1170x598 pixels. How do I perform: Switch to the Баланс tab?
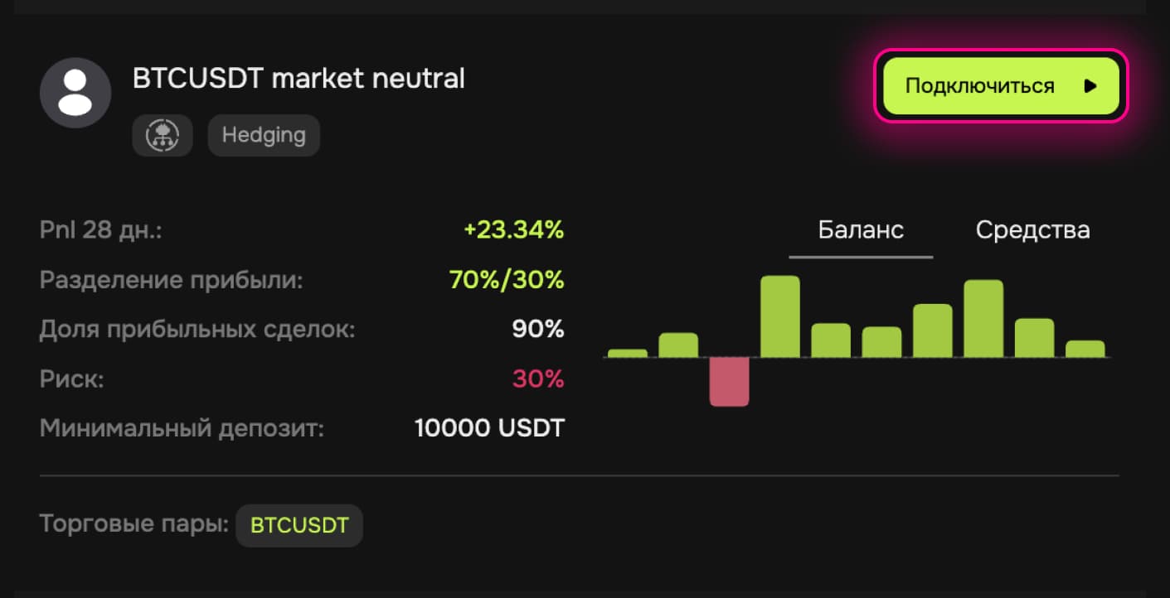861,230
